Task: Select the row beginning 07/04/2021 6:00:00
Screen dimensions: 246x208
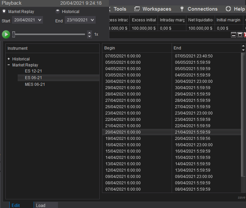Action: [171, 189]
